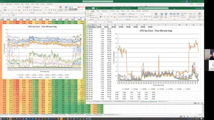Click formula bar showing CPU00 in back window
214x120 pixels.
coord(48,15)
